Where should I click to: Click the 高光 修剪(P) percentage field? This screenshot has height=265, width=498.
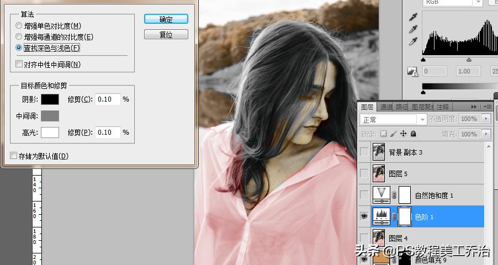(x=108, y=132)
